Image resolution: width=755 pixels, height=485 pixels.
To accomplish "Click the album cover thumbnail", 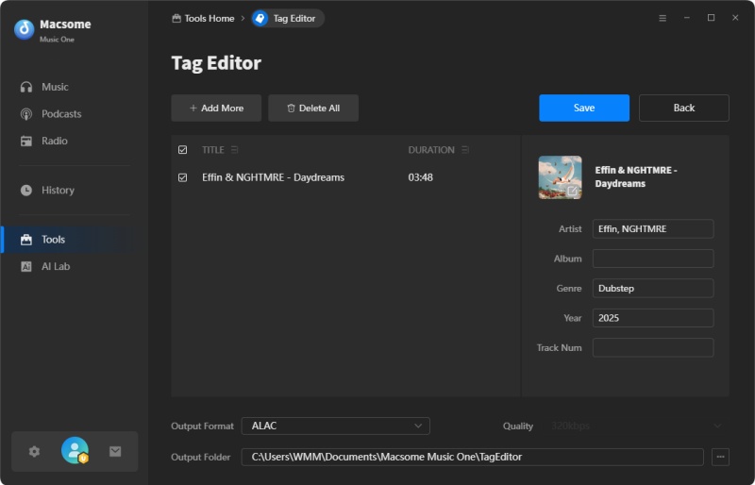I will (x=560, y=177).
